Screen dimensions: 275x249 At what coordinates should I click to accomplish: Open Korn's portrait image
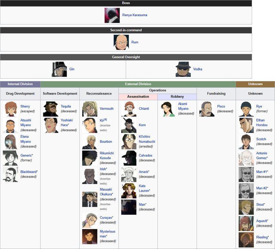point(129,125)
